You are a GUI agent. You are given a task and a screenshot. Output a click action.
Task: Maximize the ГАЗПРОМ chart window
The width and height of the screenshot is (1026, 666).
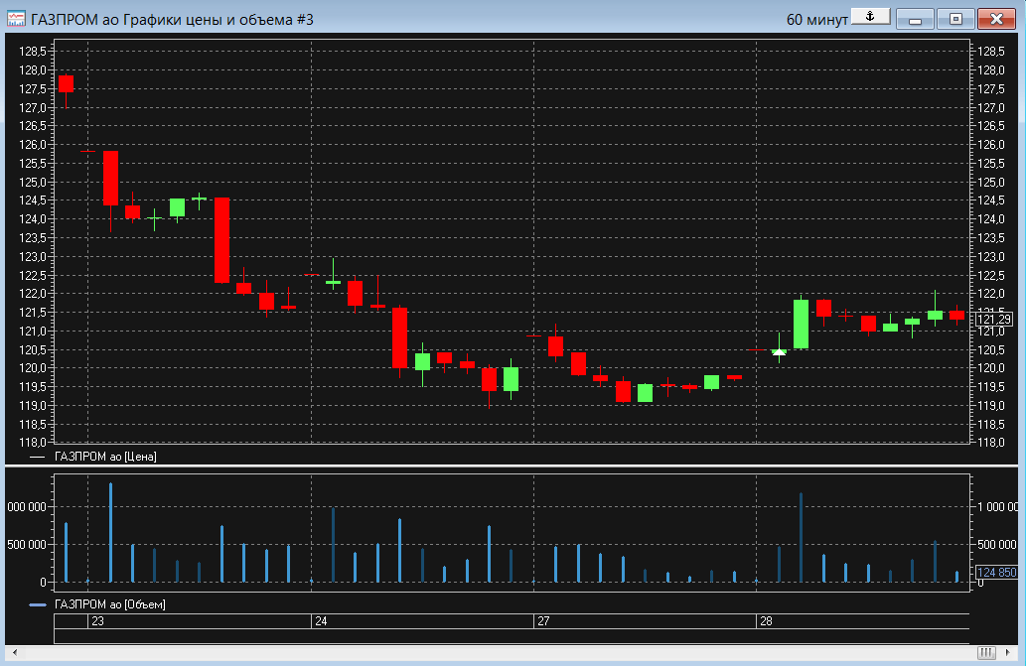(x=955, y=19)
